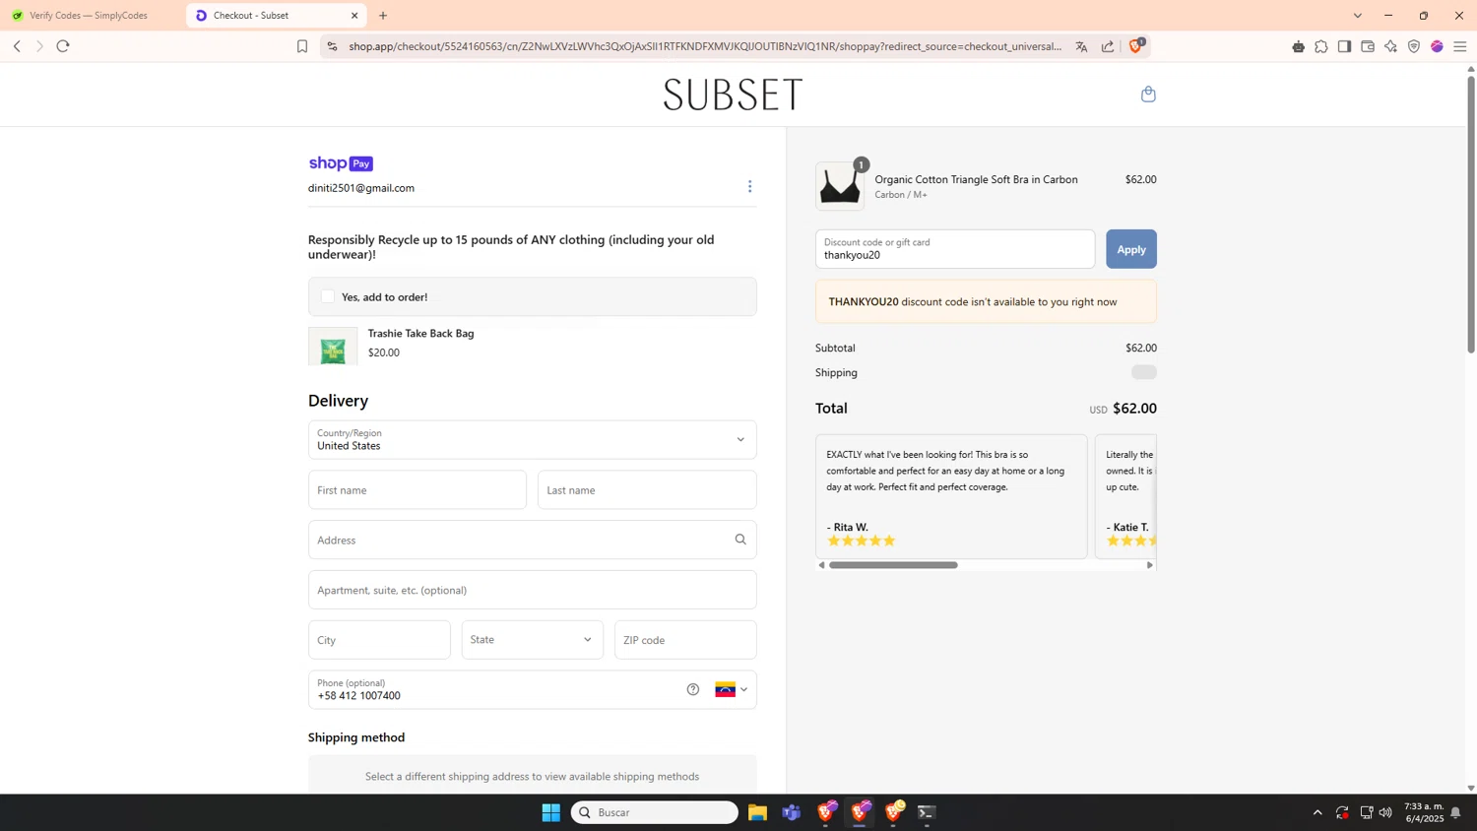Click the Windows taskbar Buscar search box
This screenshot has width=1477, height=831.
pyautogui.click(x=655, y=812)
